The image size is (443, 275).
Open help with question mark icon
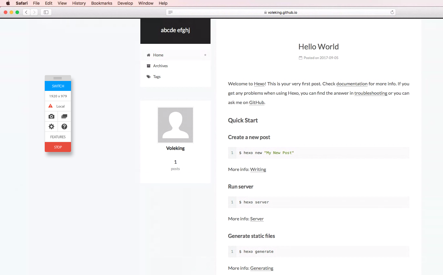[64, 127]
